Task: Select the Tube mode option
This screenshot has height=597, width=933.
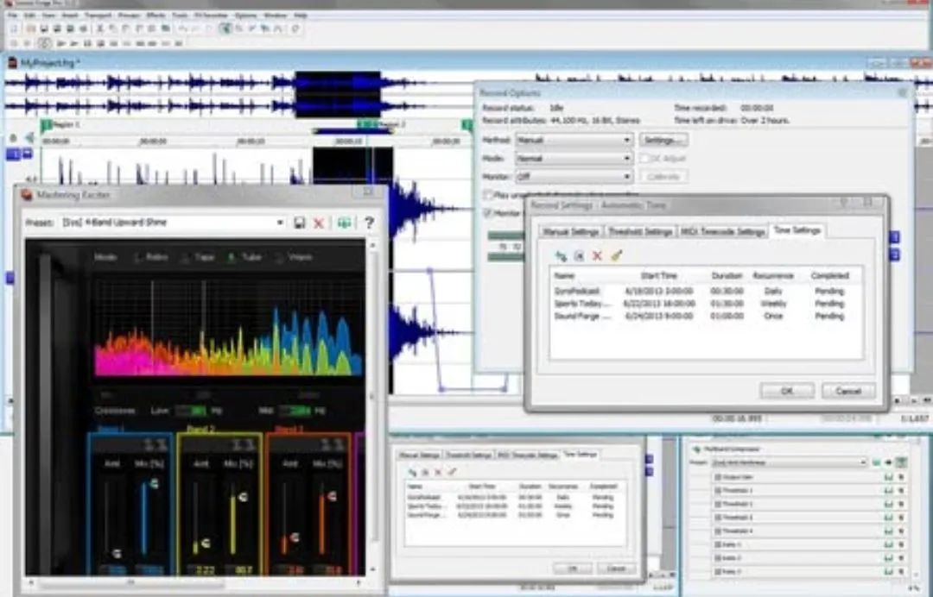Action: (244, 257)
